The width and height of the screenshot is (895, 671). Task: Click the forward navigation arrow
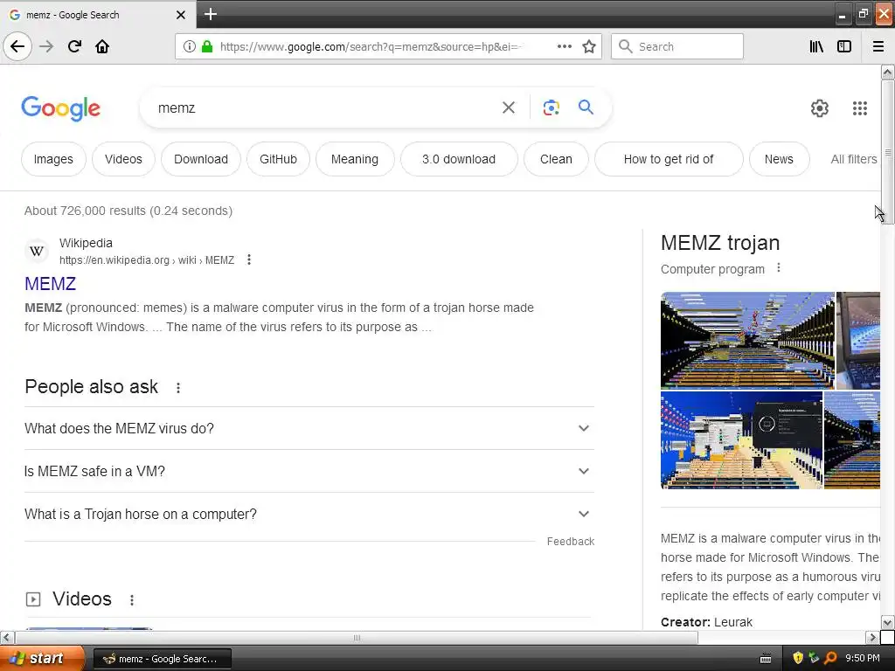point(46,46)
